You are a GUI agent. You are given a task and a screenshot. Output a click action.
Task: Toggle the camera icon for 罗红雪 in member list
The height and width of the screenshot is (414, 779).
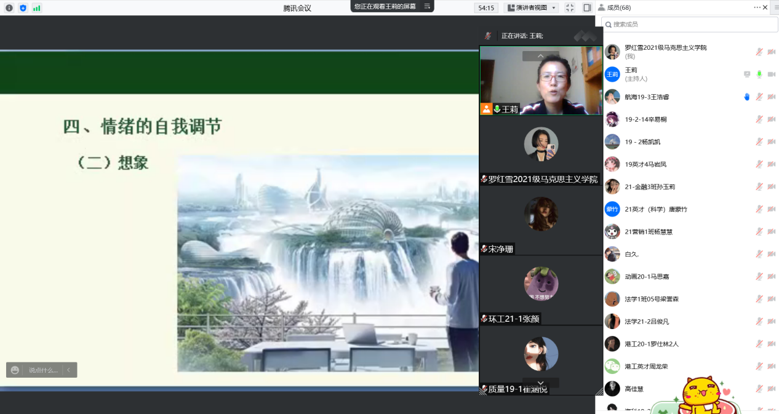click(x=771, y=52)
